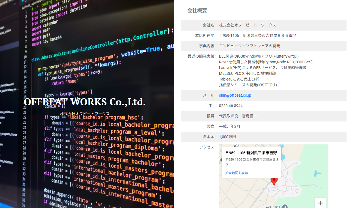352x208 pixels.
Task: Click the phone number 0256-46-8944
Action: tap(231, 106)
